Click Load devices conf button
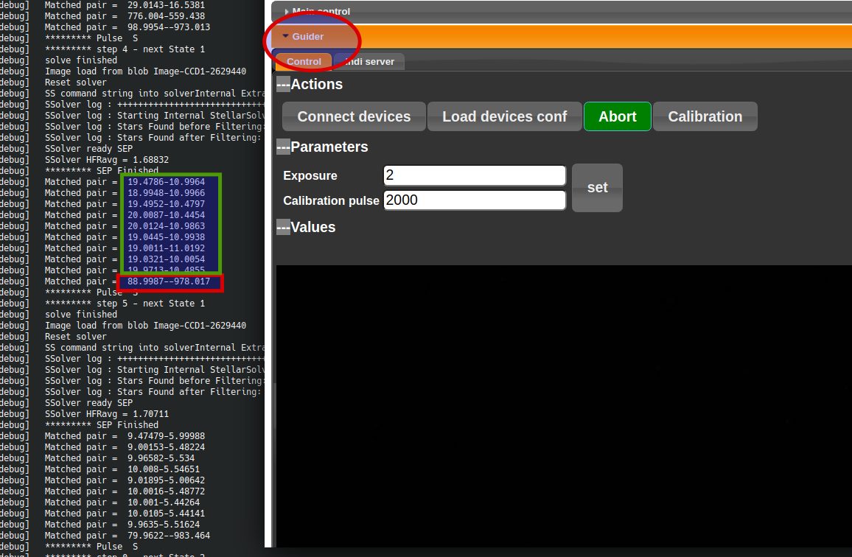 pyautogui.click(x=504, y=116)
